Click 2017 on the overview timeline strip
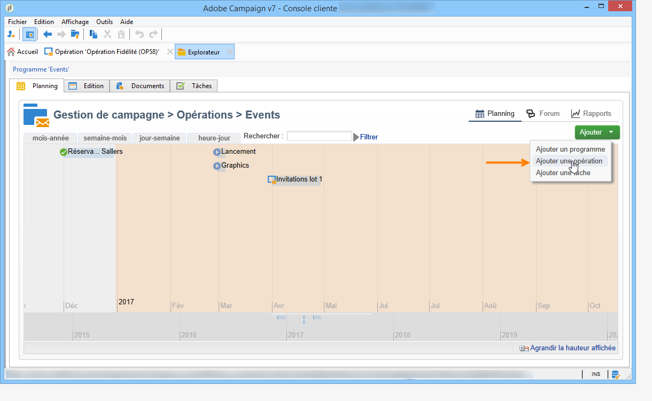Image resolution: width=652 pixels, height=401 pixels. tap(296, 335)
